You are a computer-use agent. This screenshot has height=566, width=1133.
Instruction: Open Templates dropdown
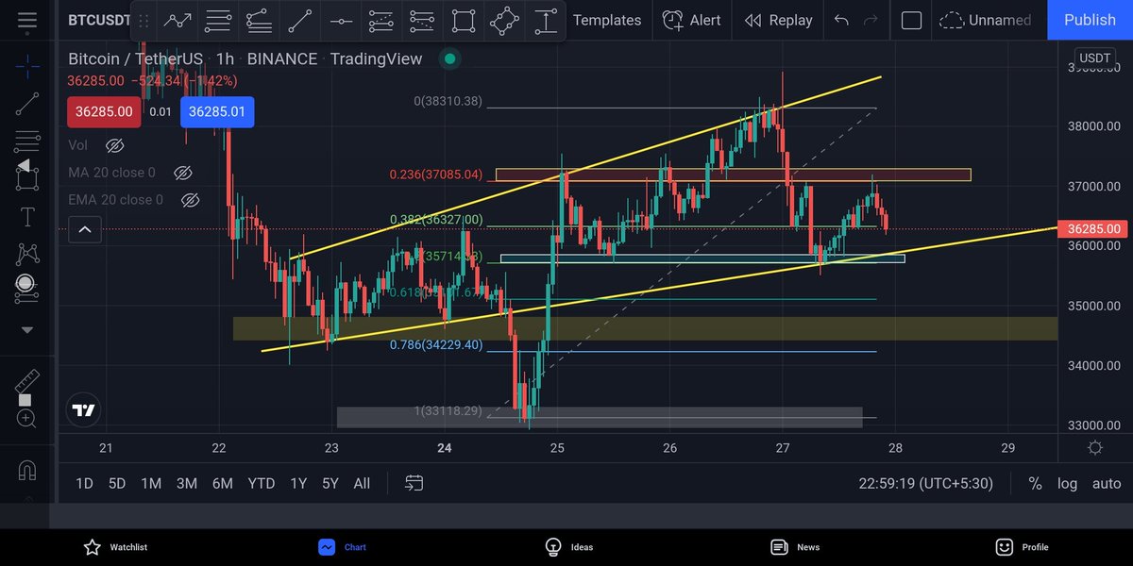pyautogui.click(x=607, y=20)
